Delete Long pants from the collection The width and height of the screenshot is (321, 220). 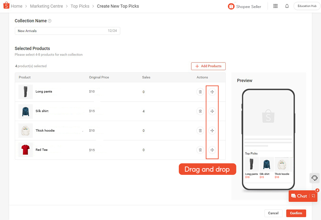click(x=200, y=92)
